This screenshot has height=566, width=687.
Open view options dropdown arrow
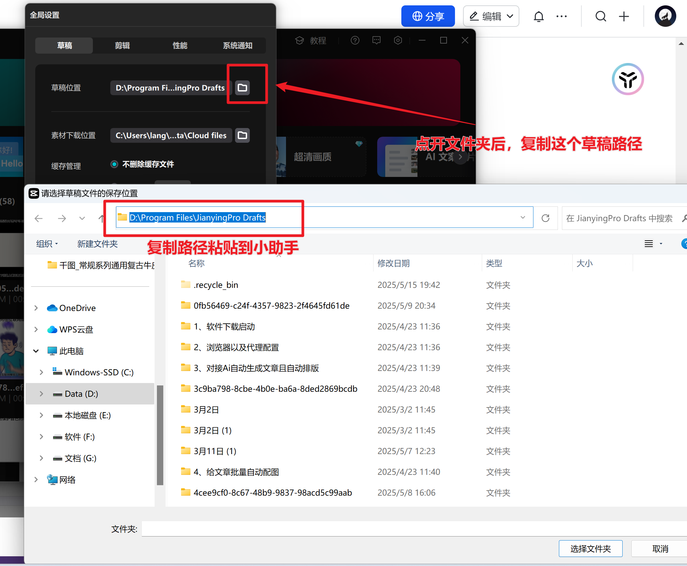coord(661,244)
